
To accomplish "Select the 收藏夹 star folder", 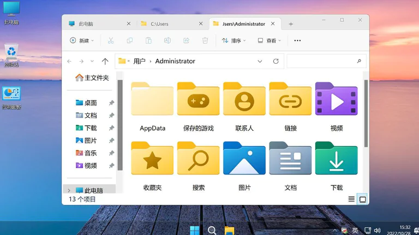I will [152, 166].
